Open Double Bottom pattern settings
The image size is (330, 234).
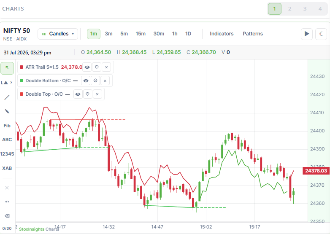click(x=95, y=81)
